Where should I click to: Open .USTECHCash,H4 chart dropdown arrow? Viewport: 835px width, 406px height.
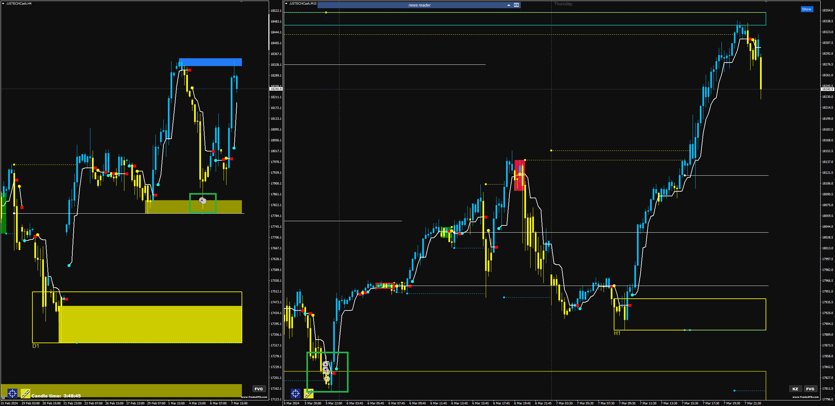pos(3,3)
